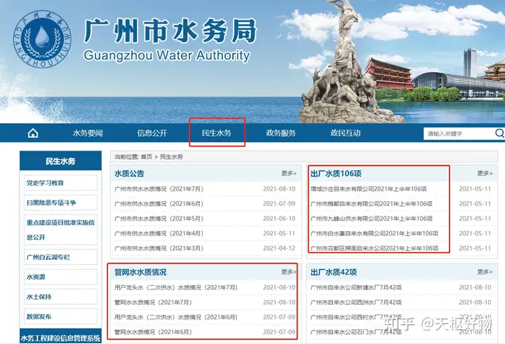This screenshot has height=344, width=505.
Task: Click 更多> in the 管网水水质情况 panel
Action: point(289,272)
